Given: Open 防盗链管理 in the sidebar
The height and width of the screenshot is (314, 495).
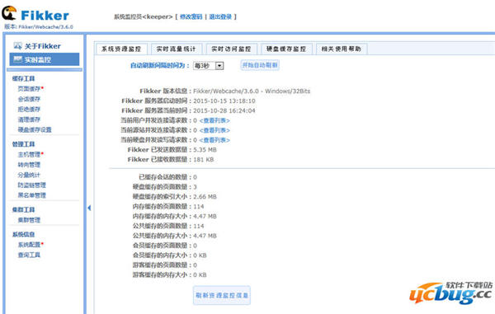Looking at the screenshot, I should point(32,185).
